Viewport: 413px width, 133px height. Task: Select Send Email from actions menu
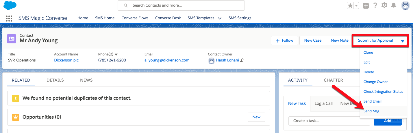(x=373, y=101)
